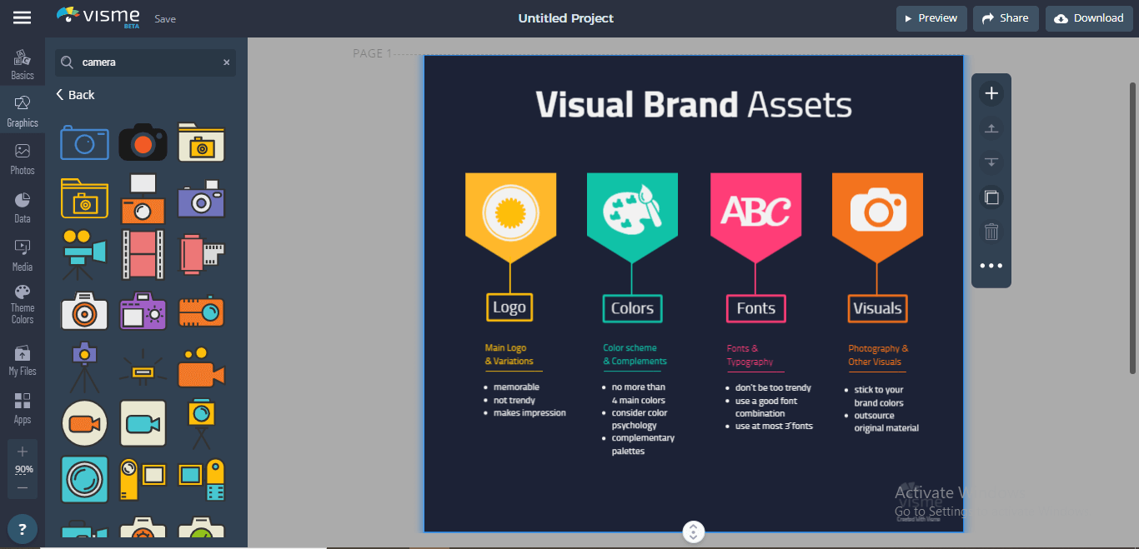Duplicate the slide using the copy icon
The image size is (1139, 549).
[991, 197]
